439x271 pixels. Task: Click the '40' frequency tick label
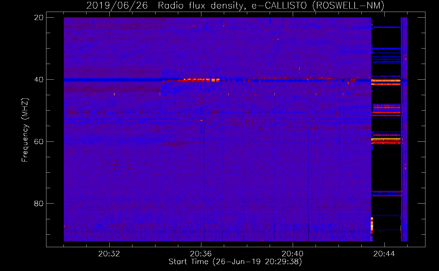(x=39, y=79)
